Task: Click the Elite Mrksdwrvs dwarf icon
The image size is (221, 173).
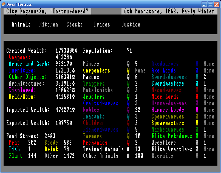Action: coord(197,136)
